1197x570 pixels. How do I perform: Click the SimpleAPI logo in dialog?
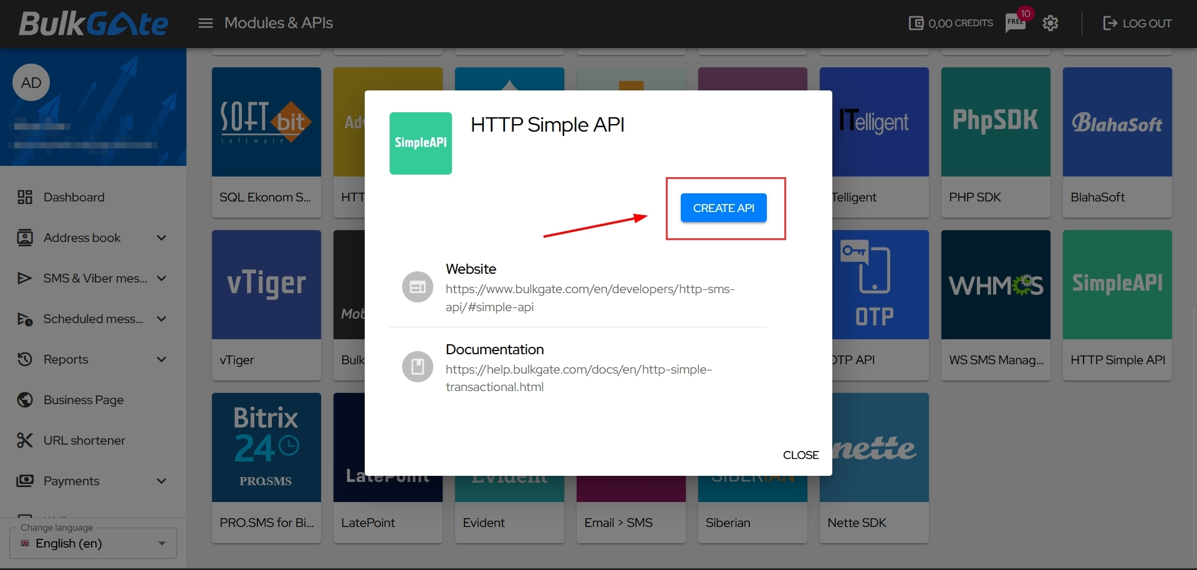421,143
